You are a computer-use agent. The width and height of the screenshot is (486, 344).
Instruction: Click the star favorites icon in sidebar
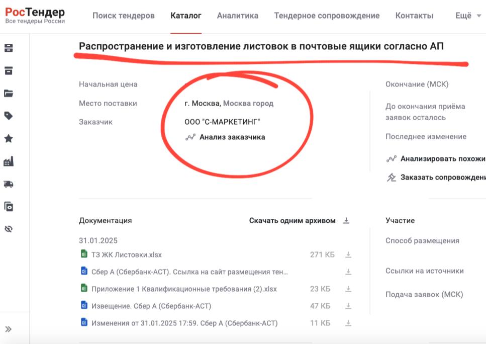[9, 139]
